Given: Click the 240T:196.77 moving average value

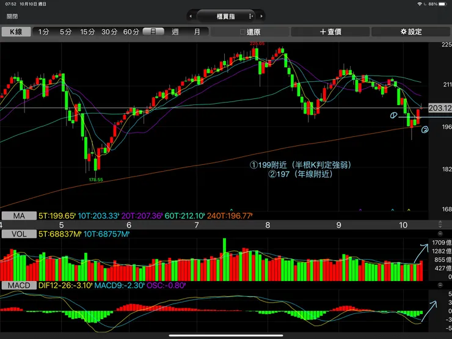Looking at the screenshot, I should (230, 216).
